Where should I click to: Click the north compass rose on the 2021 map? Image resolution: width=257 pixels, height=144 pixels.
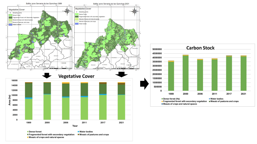(135, 11)
